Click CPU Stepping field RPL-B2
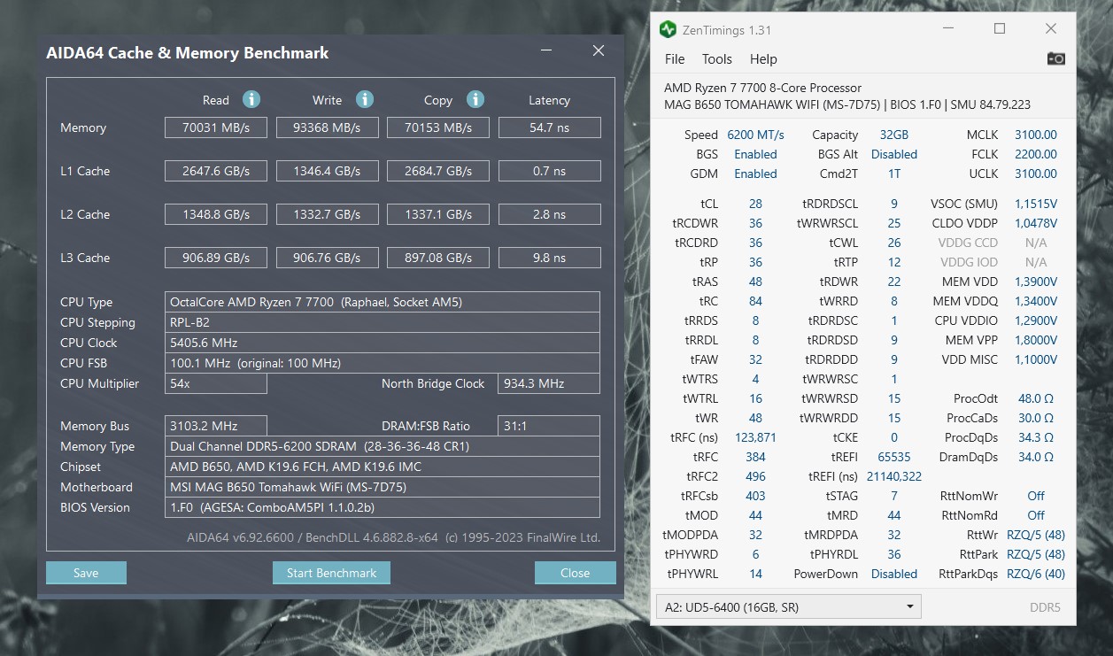 tap(383, 322)
